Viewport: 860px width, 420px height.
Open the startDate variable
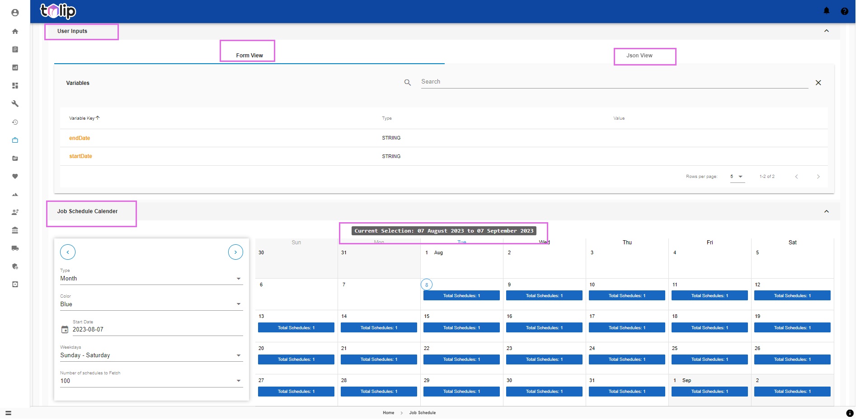pyautogui.click(x=80, y=156)
